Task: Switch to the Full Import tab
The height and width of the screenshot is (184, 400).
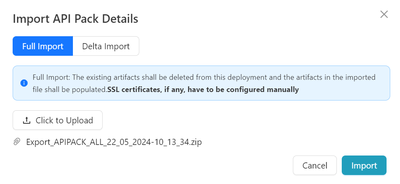Action: 43,46
